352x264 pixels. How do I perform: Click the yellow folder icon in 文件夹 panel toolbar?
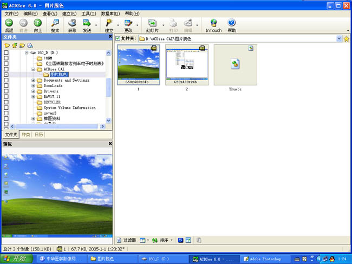[7, 45]
